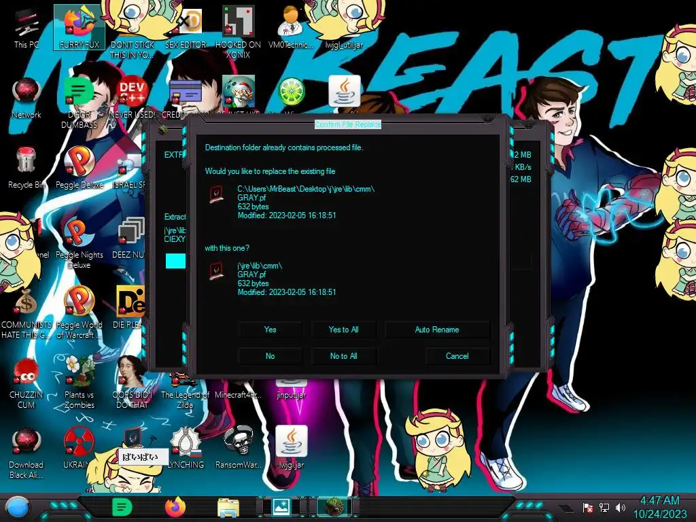This screenshot has width=696, height=522.
Task: Choose Yes to All
Action: [343, 330]
